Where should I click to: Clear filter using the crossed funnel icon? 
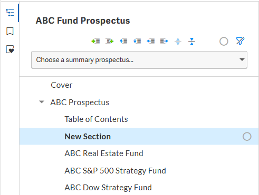pos(240,41)
